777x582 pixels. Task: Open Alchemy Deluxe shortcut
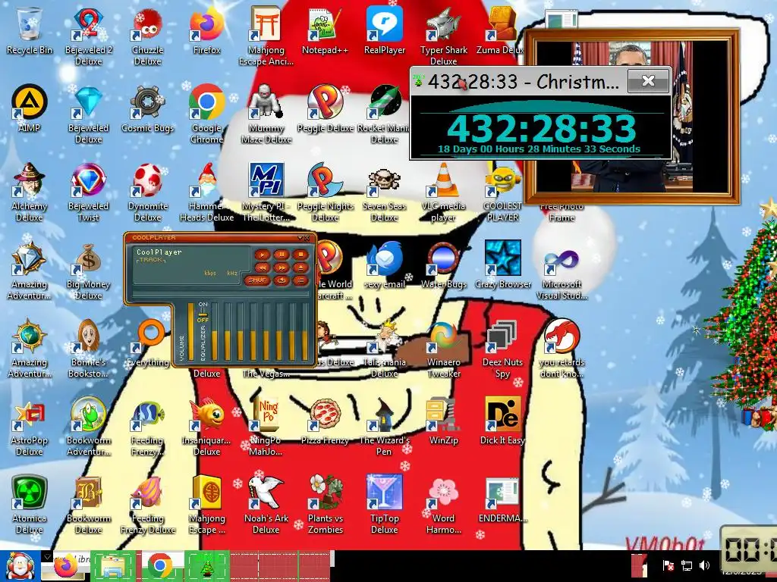pyautogui.click(x=30, y=192)
